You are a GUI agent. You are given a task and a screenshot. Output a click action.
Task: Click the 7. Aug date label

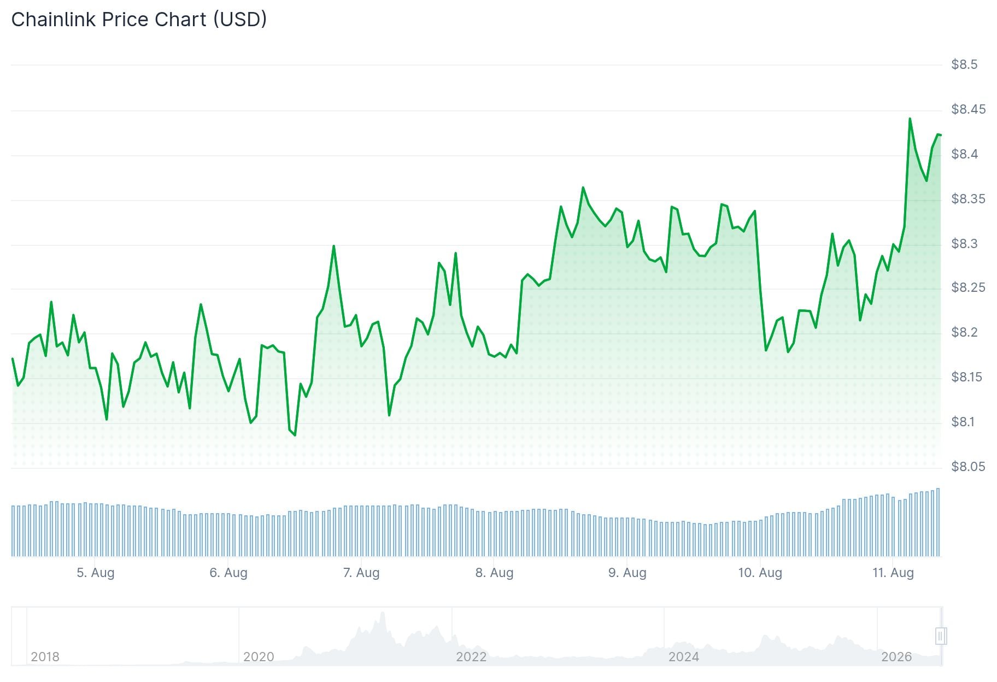point(361,573)
